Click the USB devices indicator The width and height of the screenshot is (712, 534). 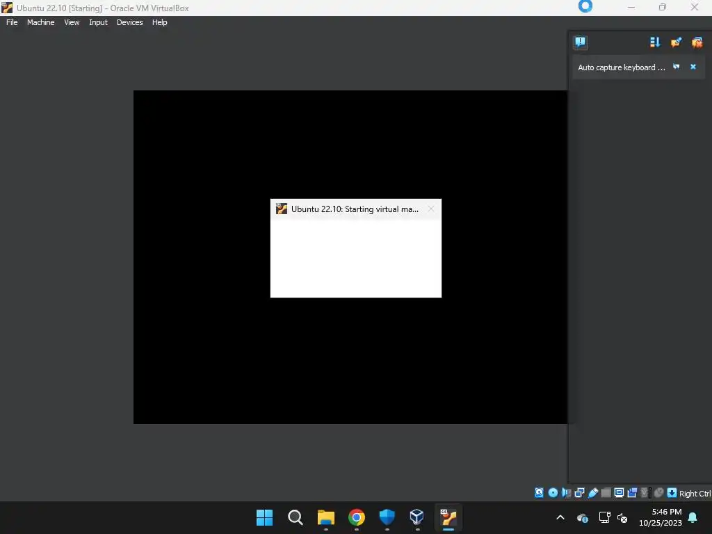click(593, 493)
